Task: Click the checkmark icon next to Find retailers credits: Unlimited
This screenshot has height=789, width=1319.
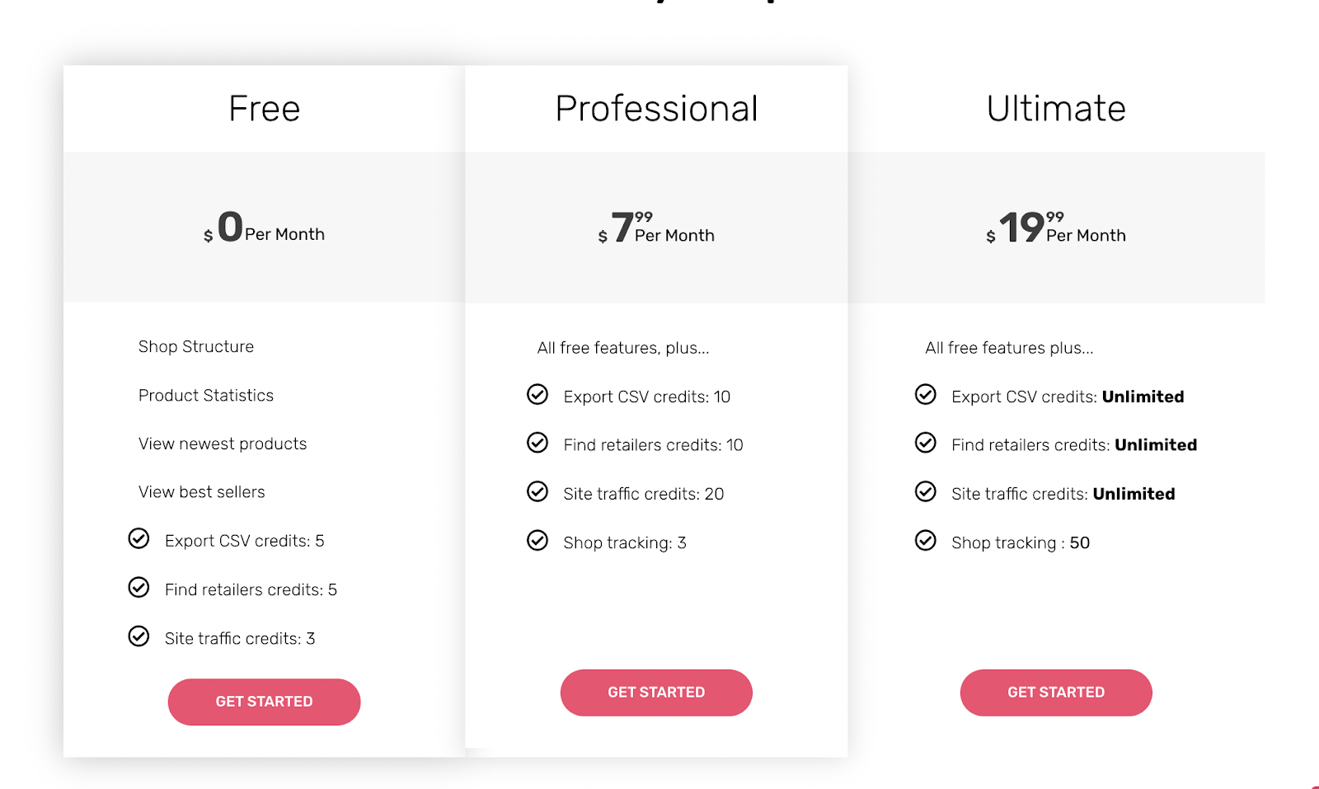Action: tap(926, 443)
